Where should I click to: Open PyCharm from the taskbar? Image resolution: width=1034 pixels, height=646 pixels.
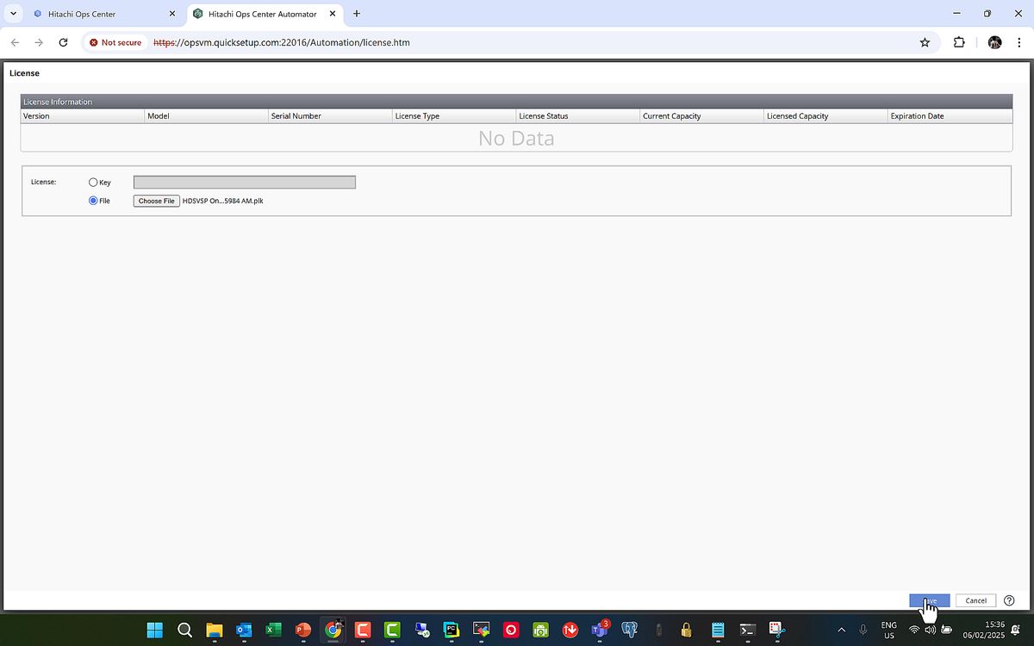[451, 630]
